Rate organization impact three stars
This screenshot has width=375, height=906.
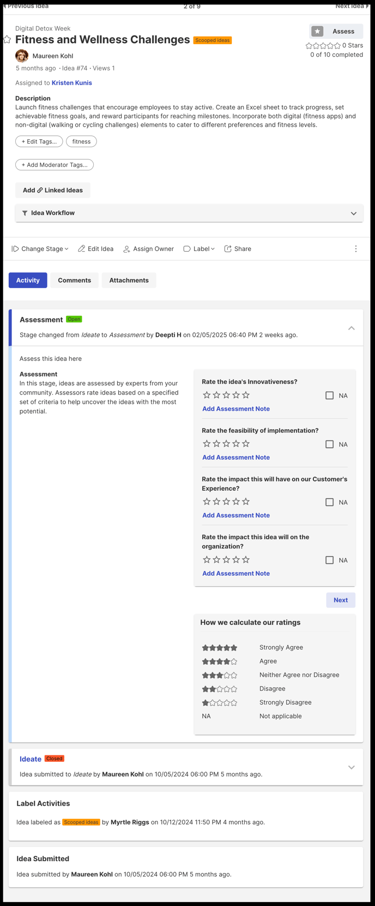click(226, 560)
